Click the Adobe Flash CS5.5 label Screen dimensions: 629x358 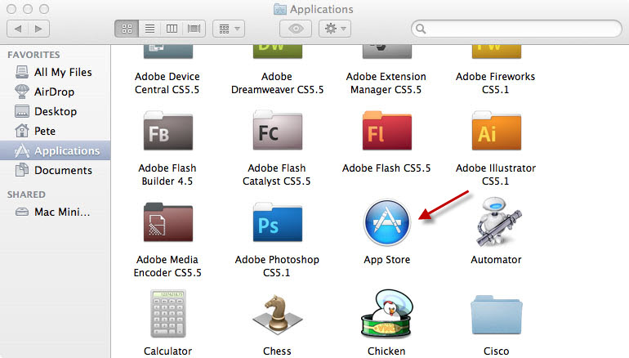(386, 168)
